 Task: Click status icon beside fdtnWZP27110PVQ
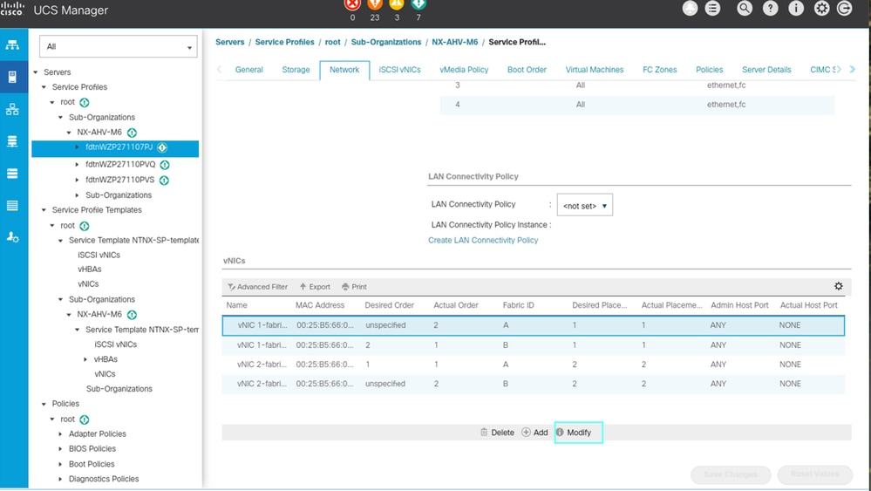pos(165,165)
